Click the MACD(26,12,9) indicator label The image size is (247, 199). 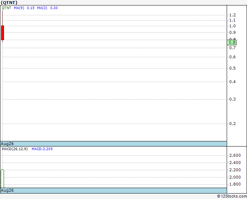tap(15, 149)
